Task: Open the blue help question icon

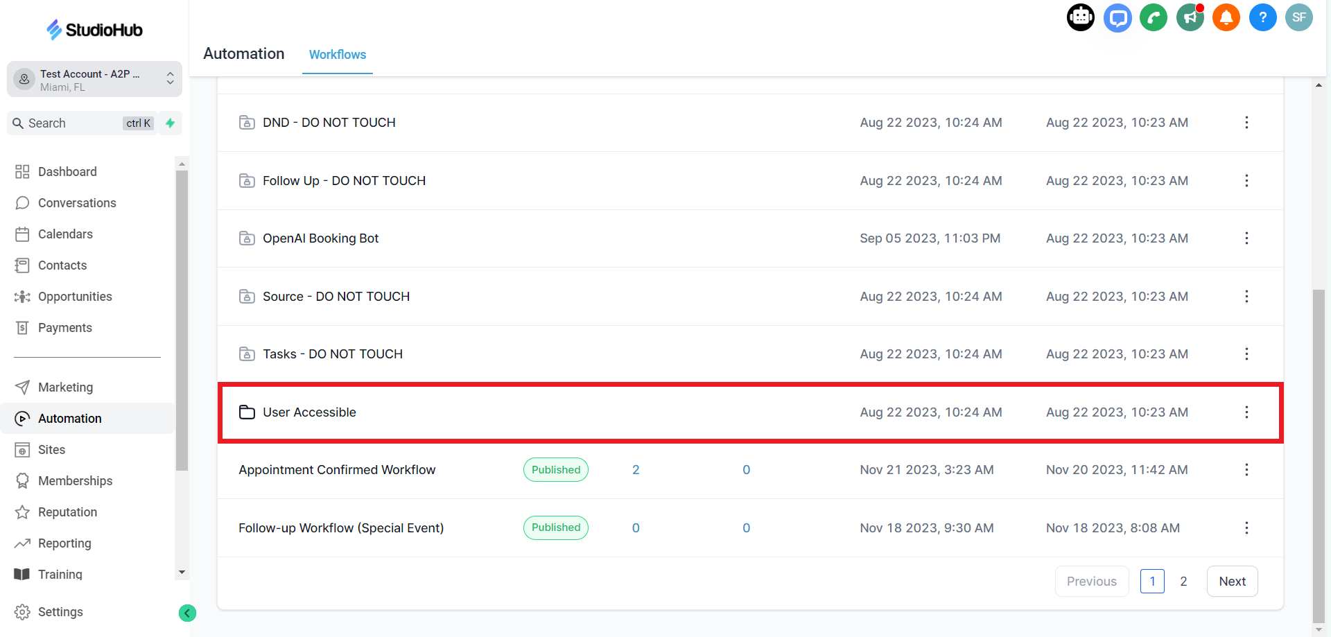Action: click(x=1262, y=17)
